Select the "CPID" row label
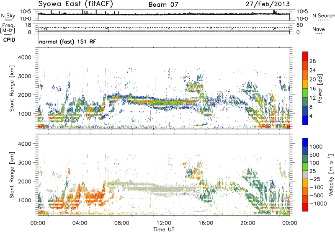335x232 pixels. pos(9,40)
